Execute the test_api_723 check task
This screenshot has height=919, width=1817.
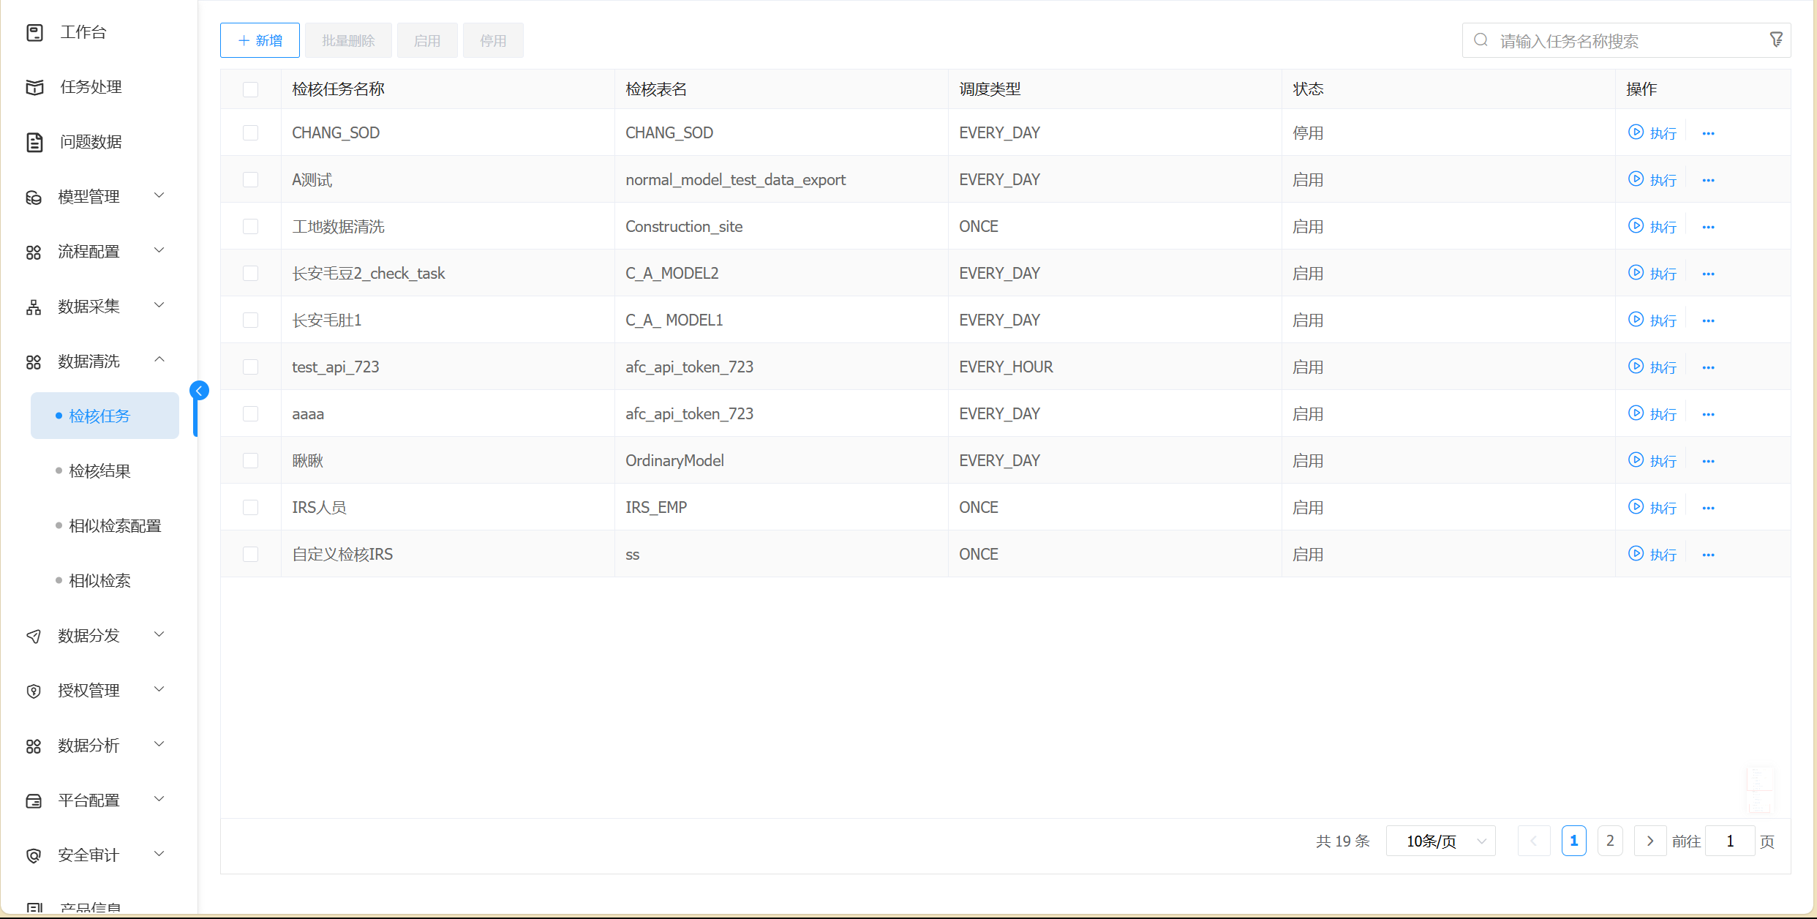1651,367
